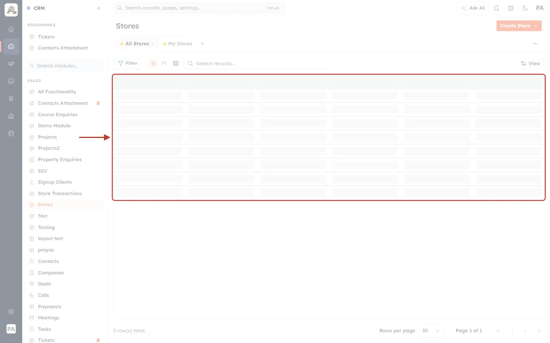Open the certificate badge icon in rail
Screen dimensions: 550x343
click(x=11, y=98)
